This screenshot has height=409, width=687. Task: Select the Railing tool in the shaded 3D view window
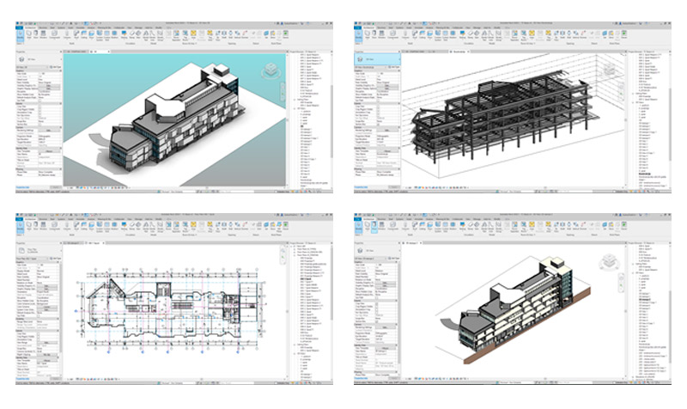(124, 34)
